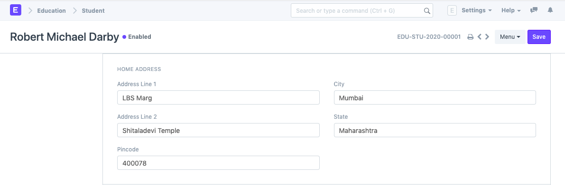Edit the Address Line 2 field
Screen dimensions: 565x185
pos(218,130)
